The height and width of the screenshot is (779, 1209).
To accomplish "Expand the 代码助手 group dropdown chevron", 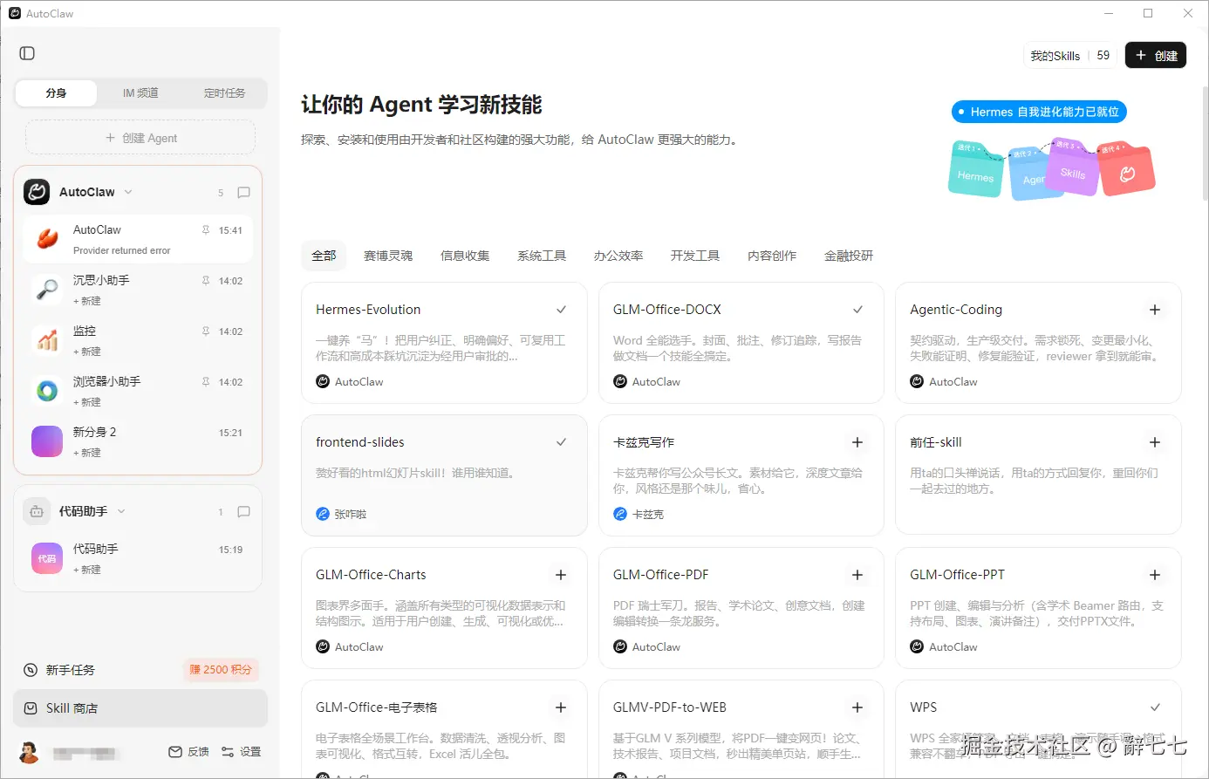I will 121,512.
